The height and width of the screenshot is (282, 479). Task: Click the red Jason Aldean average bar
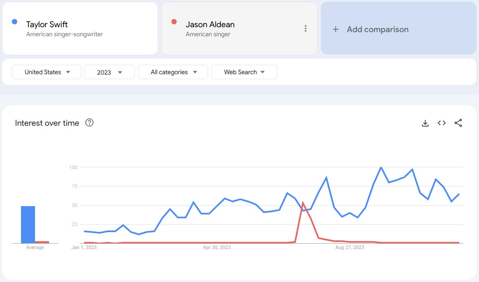pyautogui.click(x=42, y=242)
